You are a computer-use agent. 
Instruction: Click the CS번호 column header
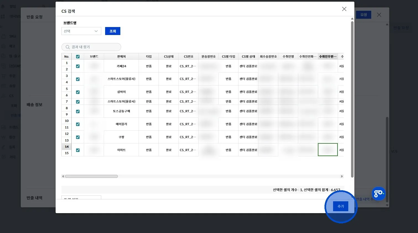[189, 57]
